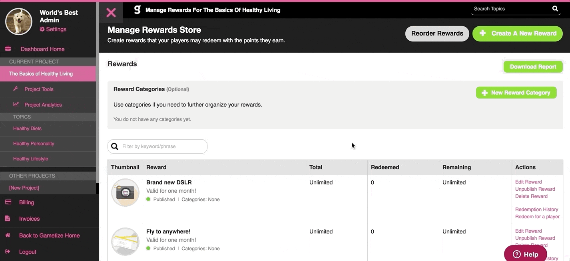Focus the Search Topics field

coord(512,9)
